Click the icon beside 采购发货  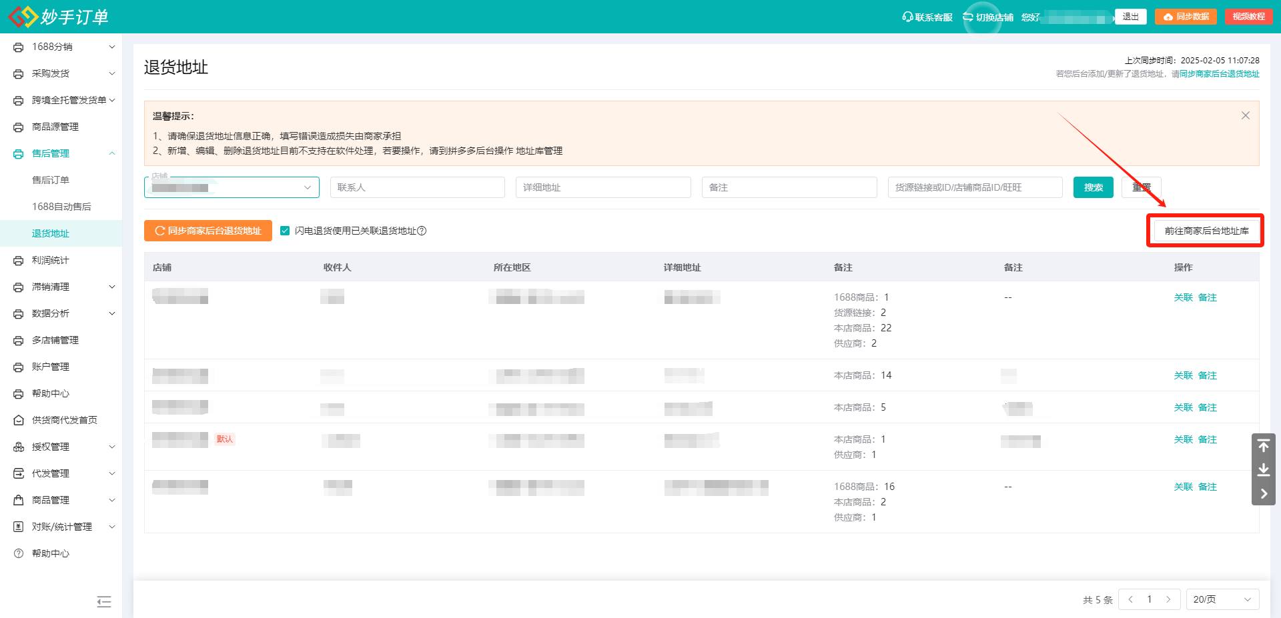19,74
